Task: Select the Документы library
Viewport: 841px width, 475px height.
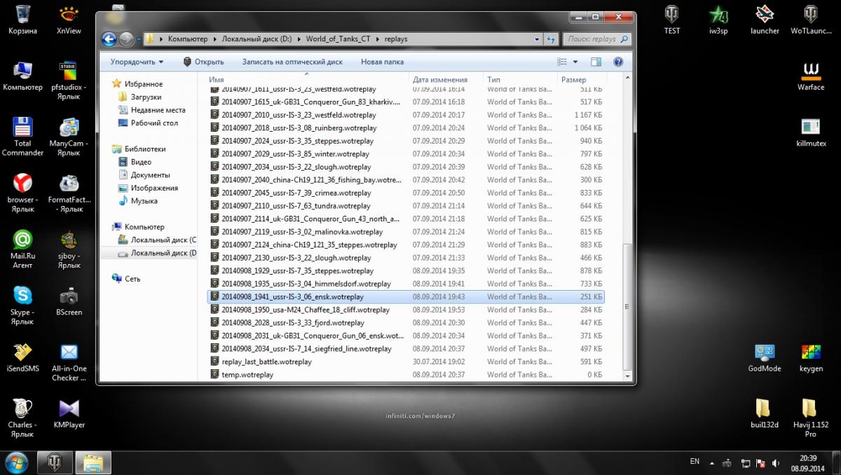Action: [150, 175]
